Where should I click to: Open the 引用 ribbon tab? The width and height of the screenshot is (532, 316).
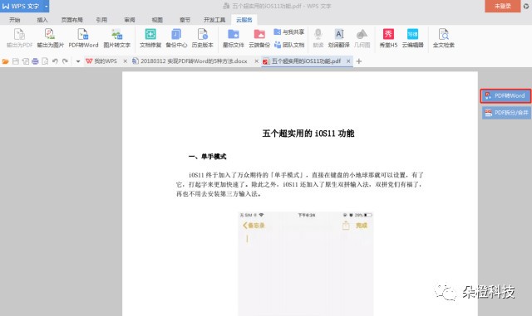click(101, 20)
